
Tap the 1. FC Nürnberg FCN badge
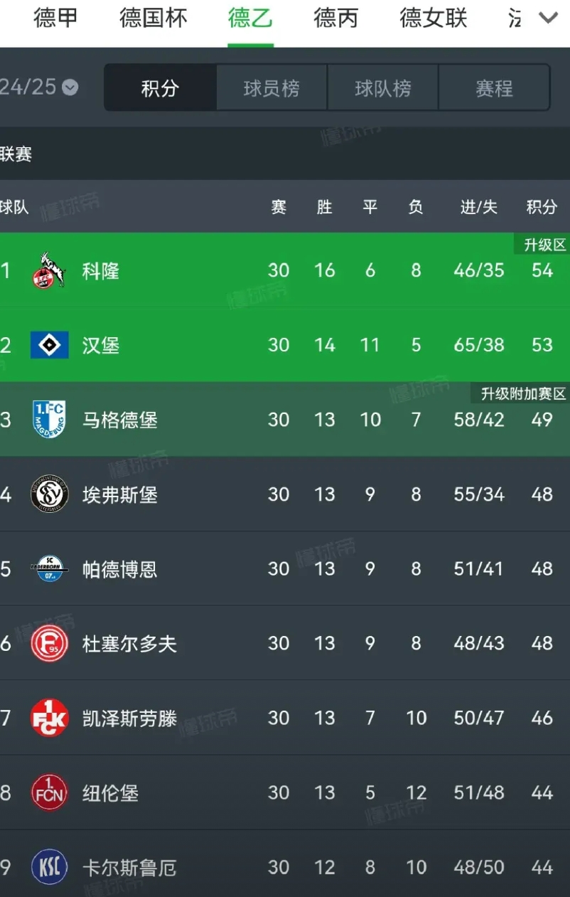point(50,793)
